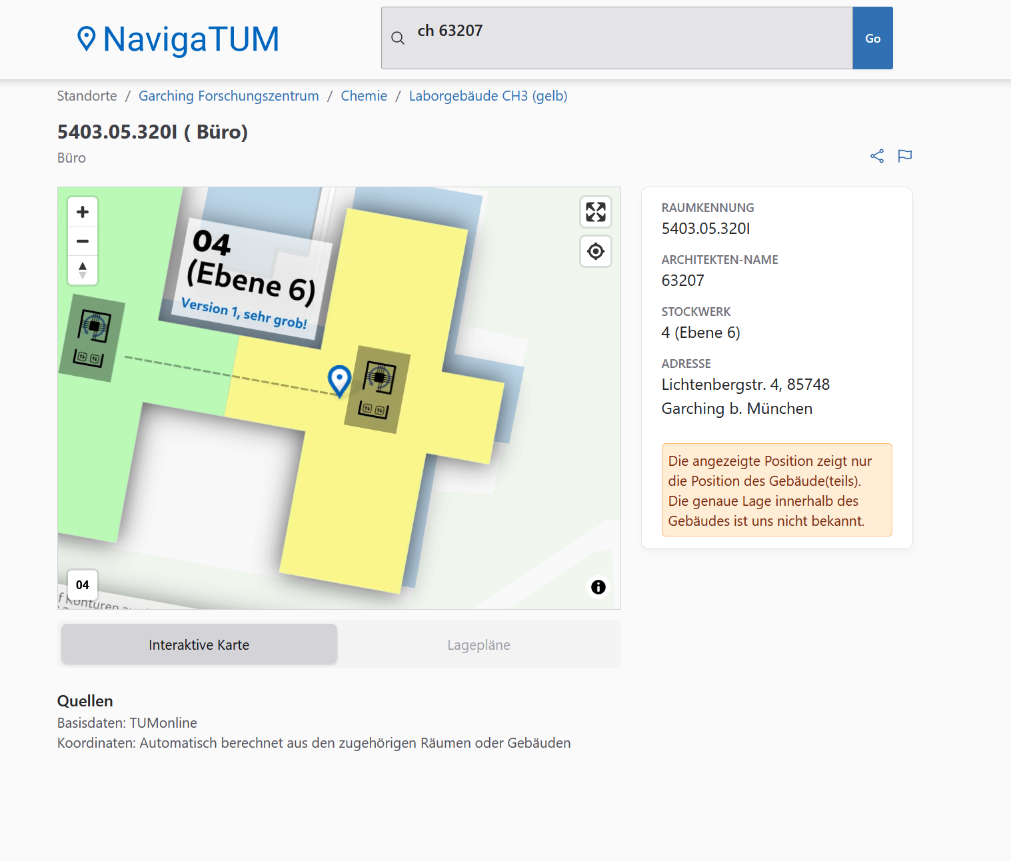
Task: Focus the search field containing ch 63207
Action: click(626, 38)
